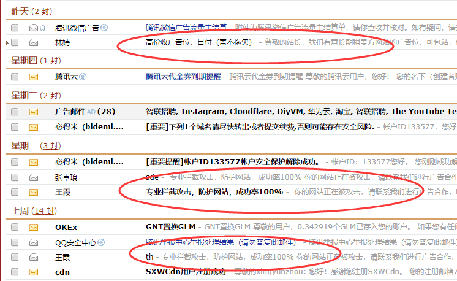Open the 智联招聘, Instagram, Cloudflare ad mail summary
The width and height of the screenshot is (457, 281).
pyautogui.click(x=301, y=112)
